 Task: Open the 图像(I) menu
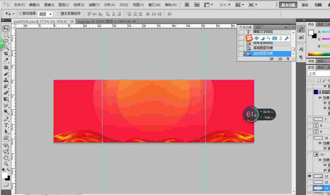(x=49, y=5)
